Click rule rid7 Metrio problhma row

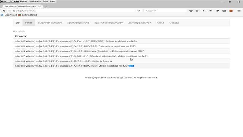click(x=121, y=56)
